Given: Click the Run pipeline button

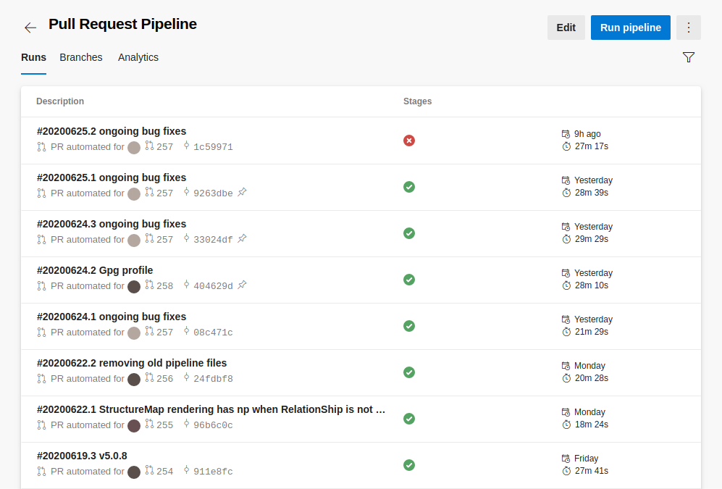Looking at the screenshot, I should 630,28.
